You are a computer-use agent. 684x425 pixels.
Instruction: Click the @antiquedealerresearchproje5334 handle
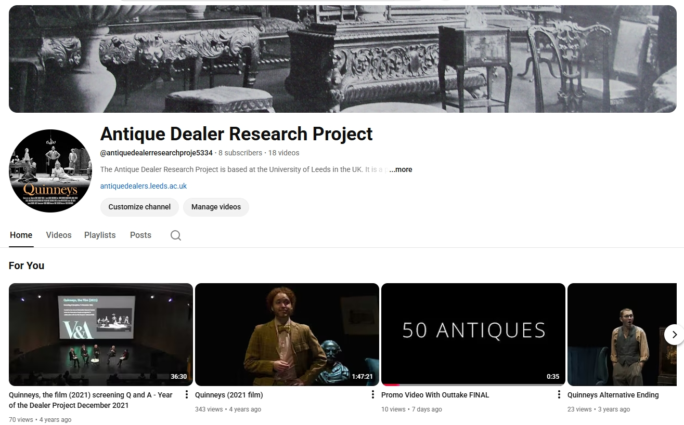157,153
